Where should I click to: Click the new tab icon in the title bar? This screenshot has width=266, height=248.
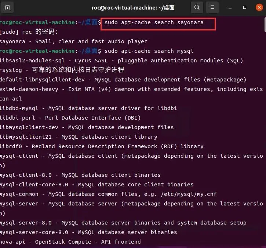click(8, 7)
